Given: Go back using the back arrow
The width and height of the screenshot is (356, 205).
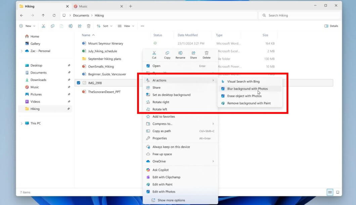Looking at the screenshot, I should (21, 15).
